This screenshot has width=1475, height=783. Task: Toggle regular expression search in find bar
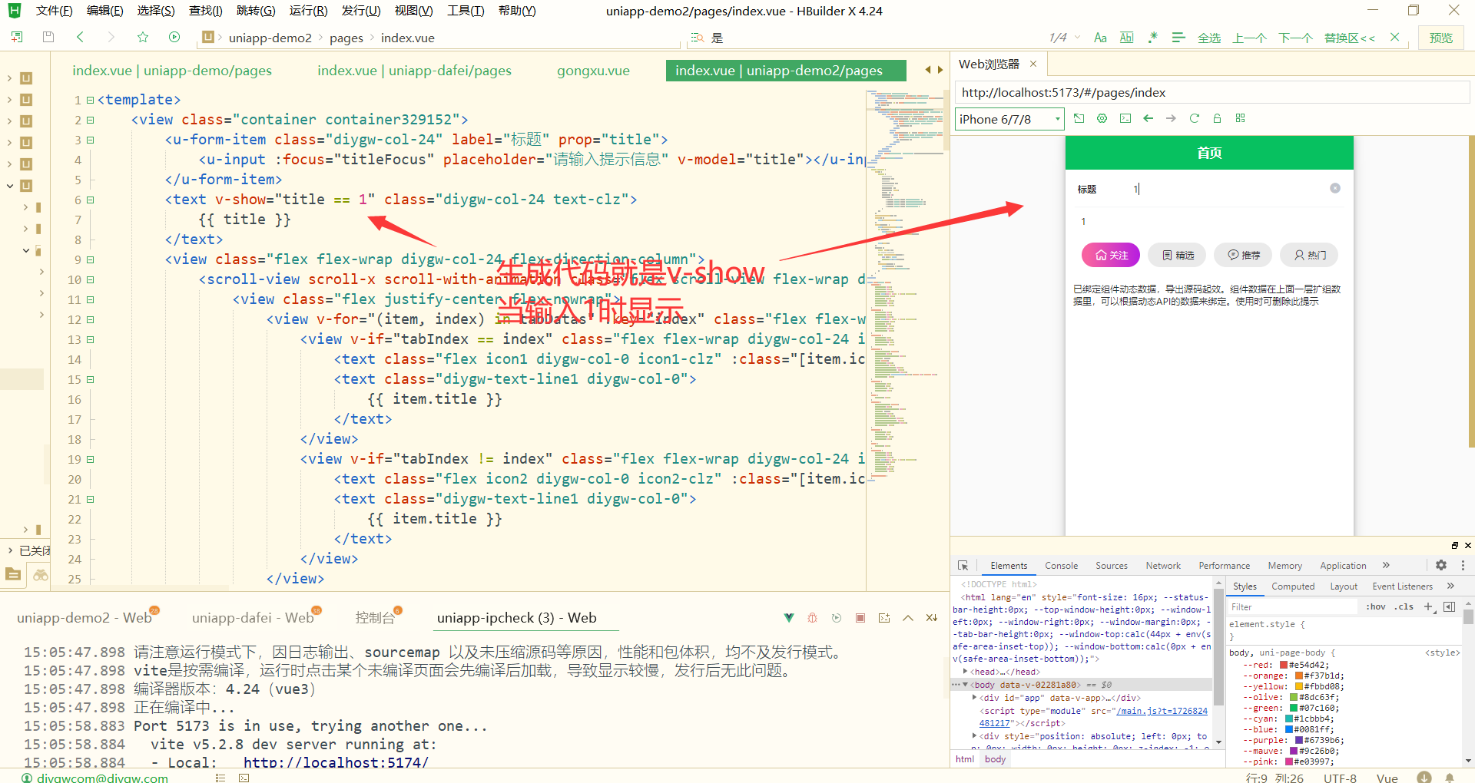click(1152, 38)
